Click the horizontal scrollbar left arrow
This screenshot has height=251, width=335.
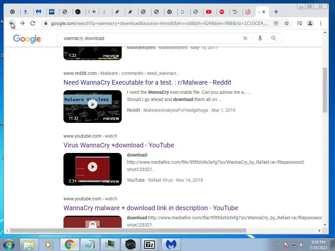tap(7, 230)
